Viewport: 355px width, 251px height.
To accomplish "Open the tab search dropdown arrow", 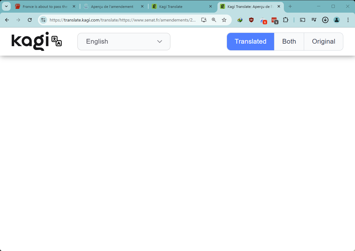I will (6, 6).
